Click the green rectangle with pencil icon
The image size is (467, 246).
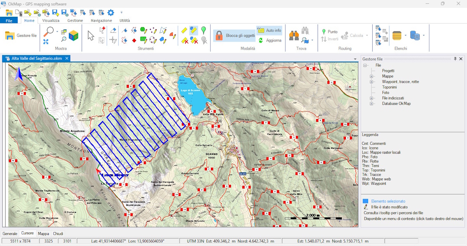(x=144, y=40)
